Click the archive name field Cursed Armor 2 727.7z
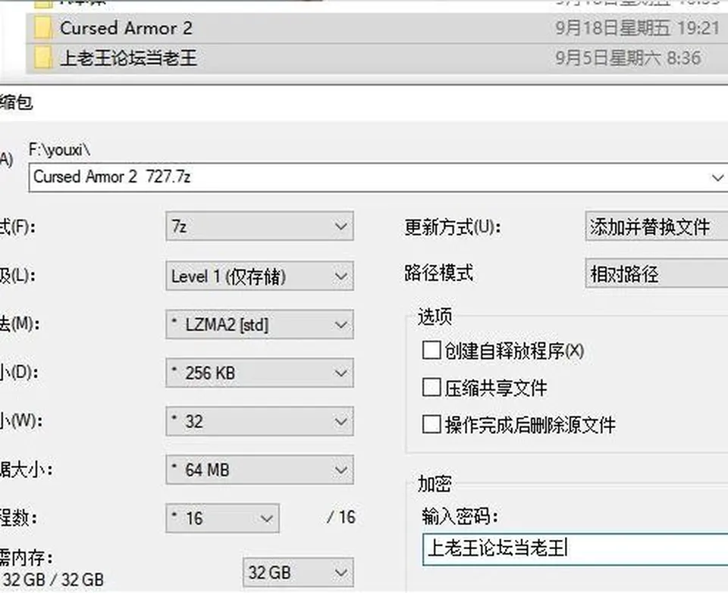The width and height of the screenshot is (728, 593). click(x=378, y=177)
